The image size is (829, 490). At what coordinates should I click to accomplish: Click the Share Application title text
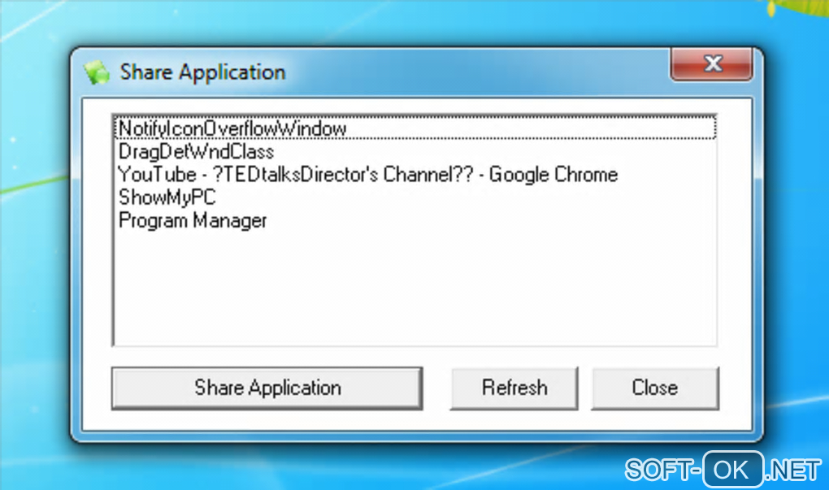(202, 72)
